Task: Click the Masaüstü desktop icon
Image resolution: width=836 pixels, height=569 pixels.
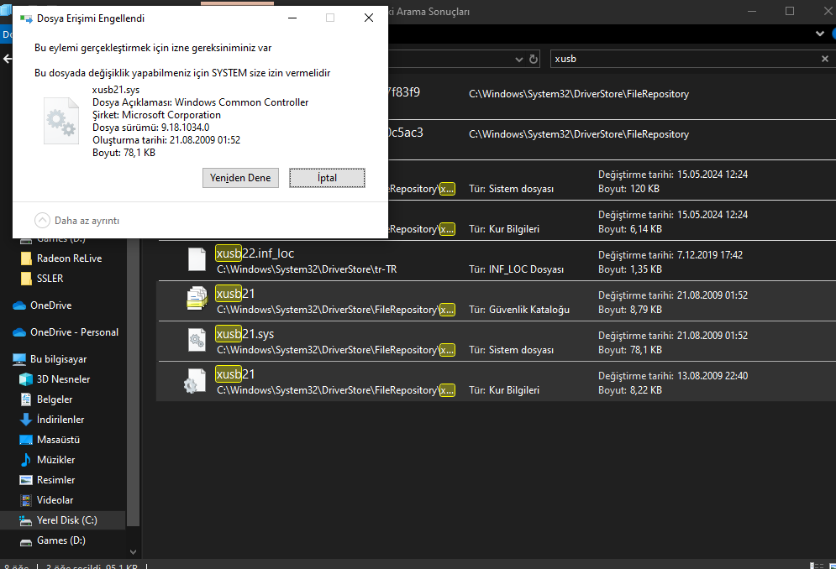Action: pos(25,440)
